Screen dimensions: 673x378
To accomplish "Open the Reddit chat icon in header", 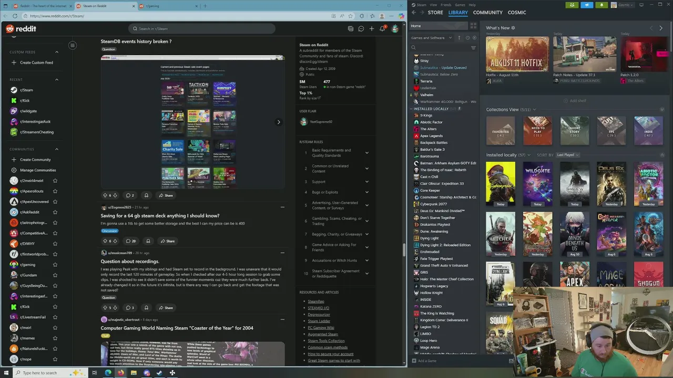I will [x=361, y=29].
